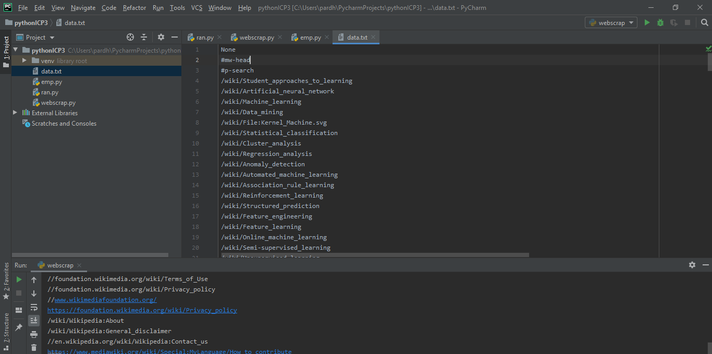The width and height of the screenshot is (712, 354).
Task: Close the webscrap Run tab
Action: click(79, 265)
